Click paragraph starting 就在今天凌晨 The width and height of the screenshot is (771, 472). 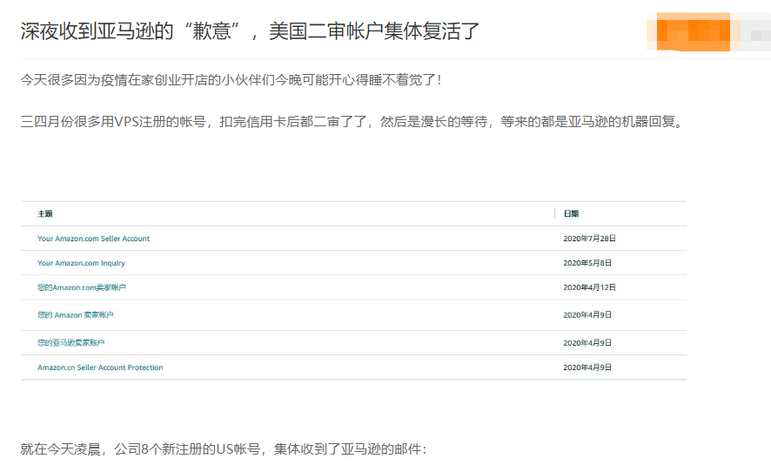[x=224, y=448]
